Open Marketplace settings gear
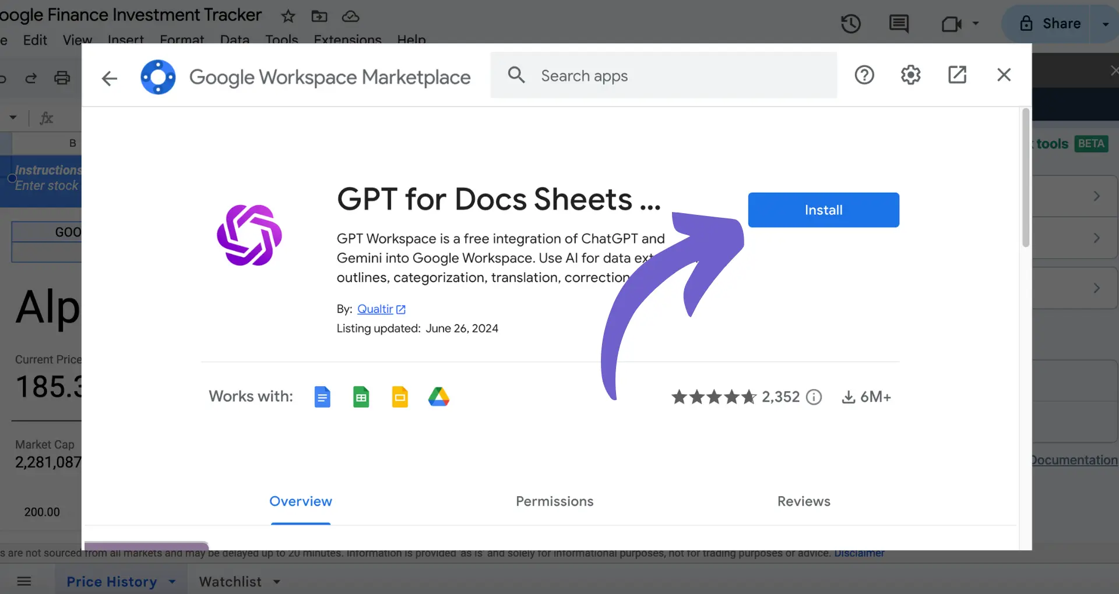This screenshot has width=1119, height=594. 910,75
